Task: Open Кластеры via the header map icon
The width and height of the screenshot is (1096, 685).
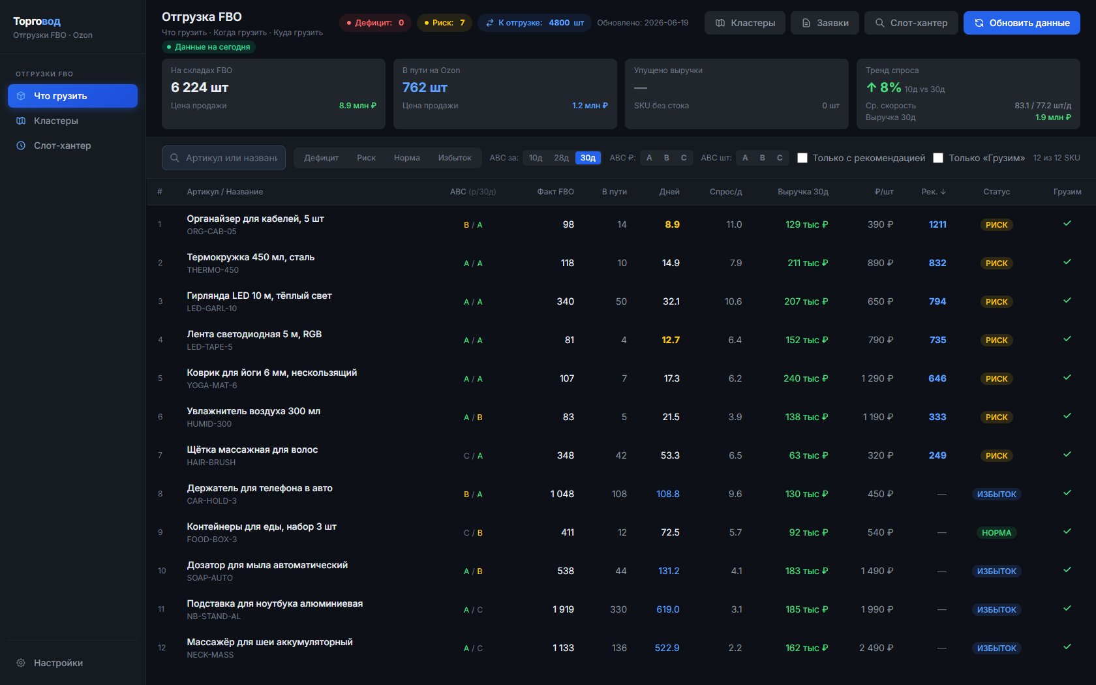Action: click(720, 23)
